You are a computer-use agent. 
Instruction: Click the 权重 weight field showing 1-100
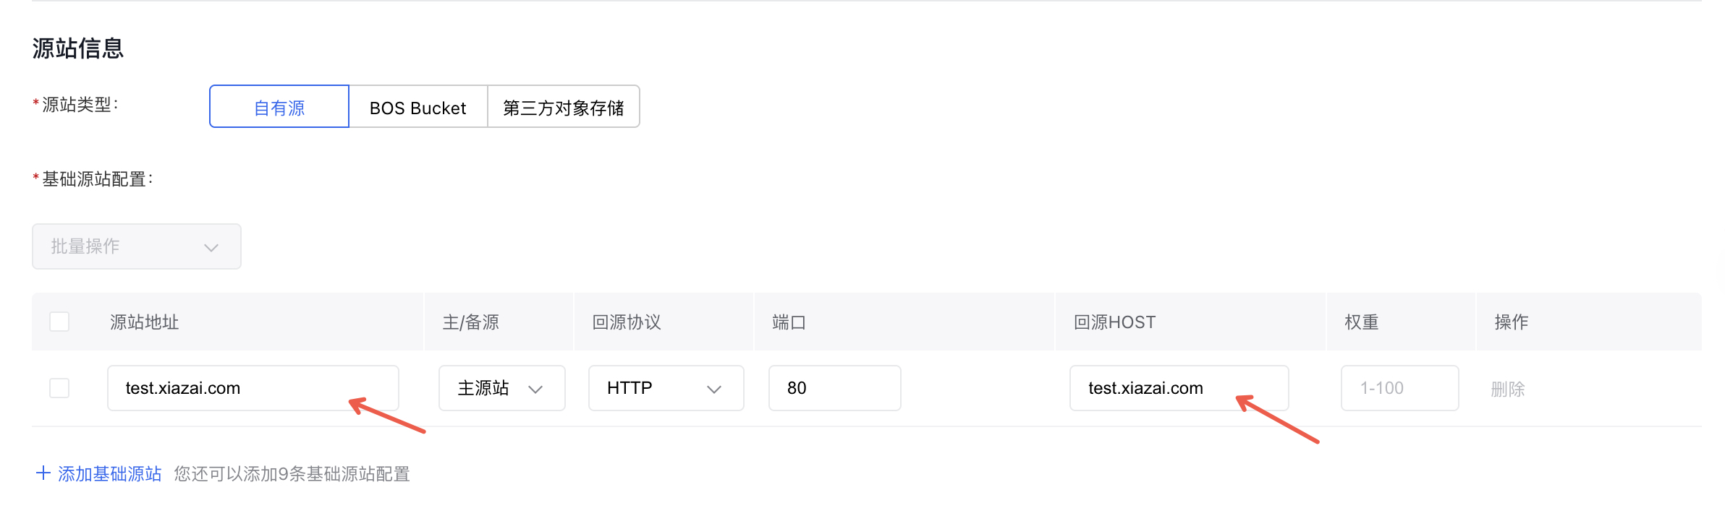[x=1399, y=388]
